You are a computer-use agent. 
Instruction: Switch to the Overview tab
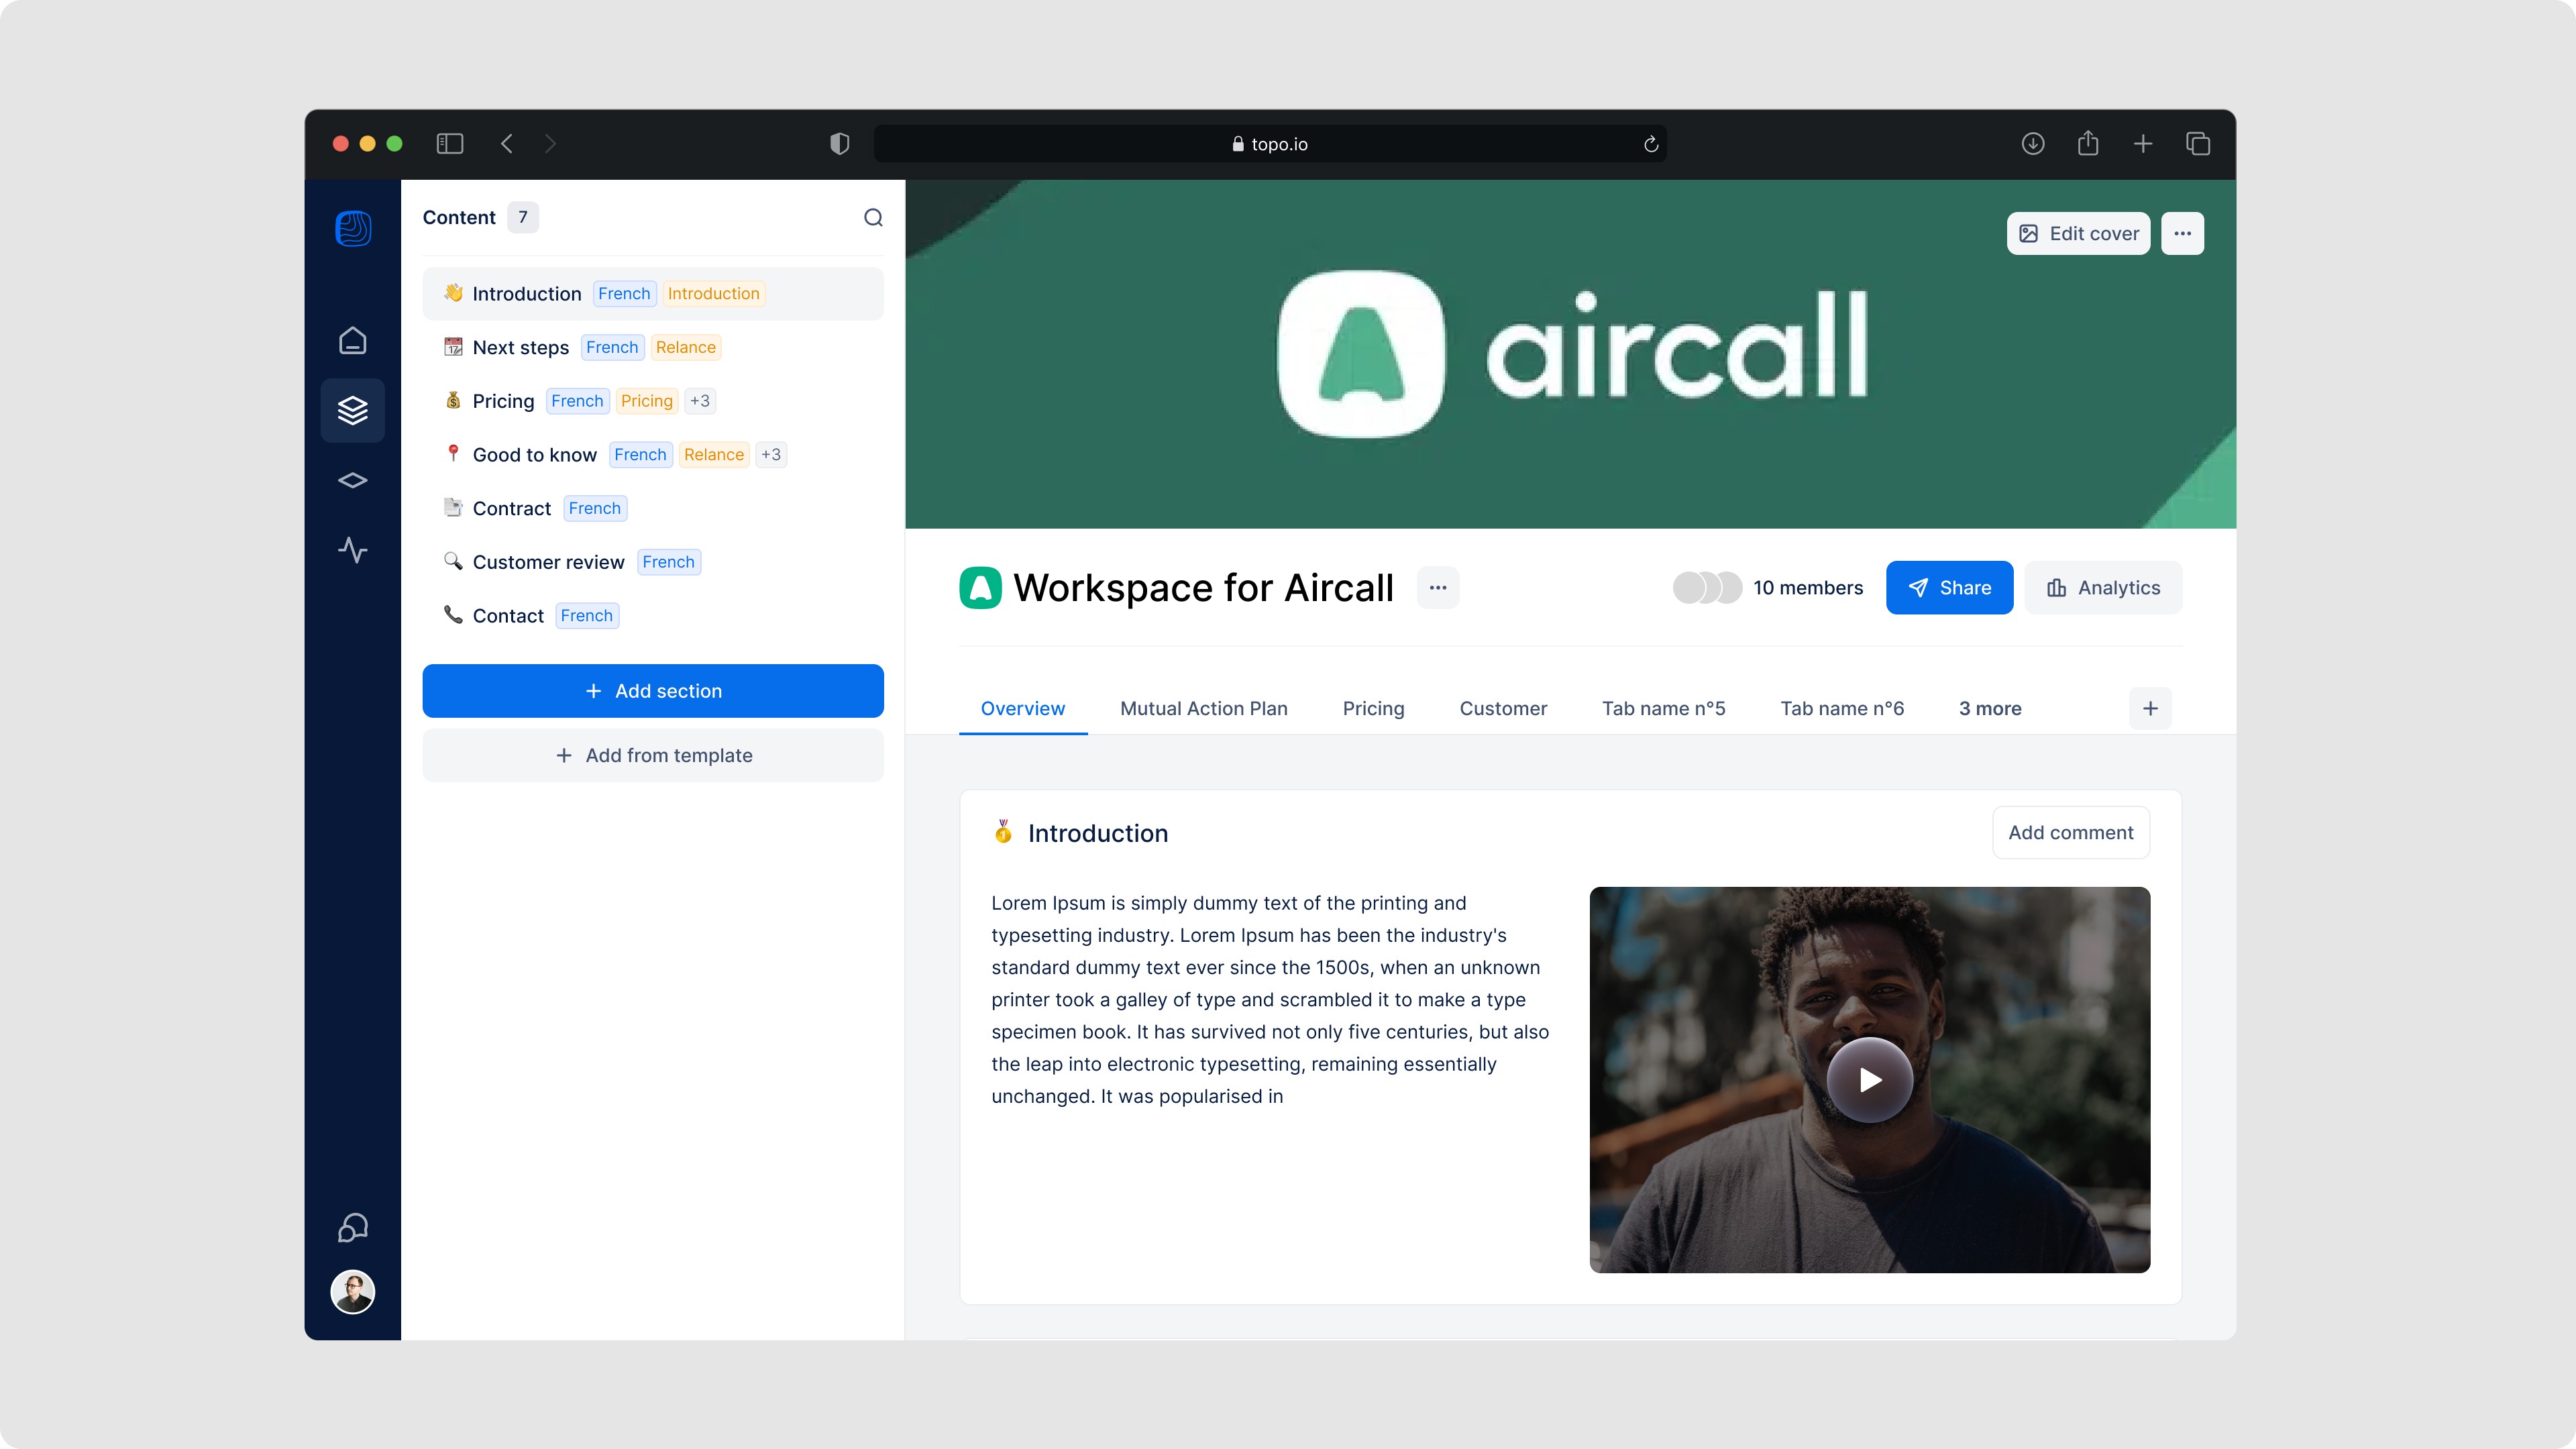(x=1023, y=708)
